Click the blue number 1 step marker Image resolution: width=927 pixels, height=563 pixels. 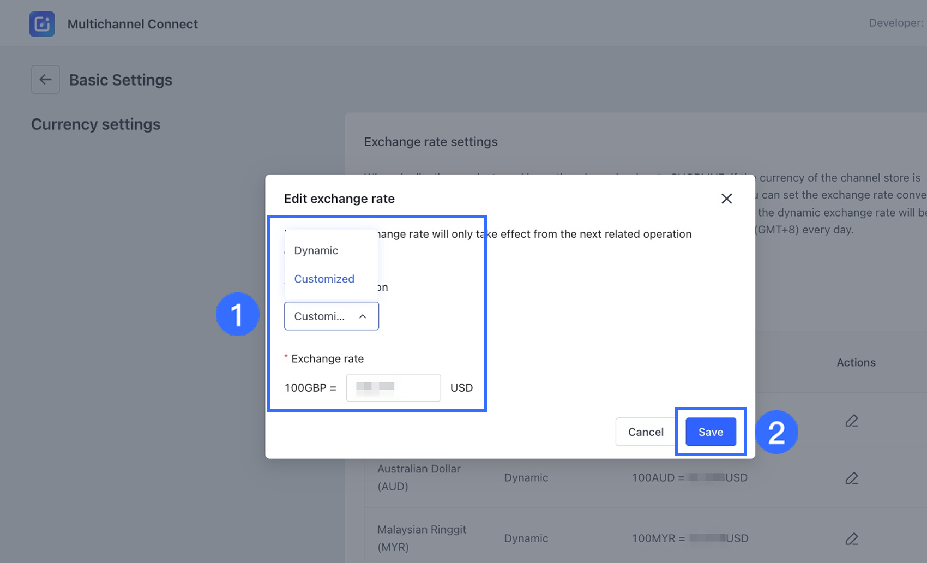click(237, 314)
